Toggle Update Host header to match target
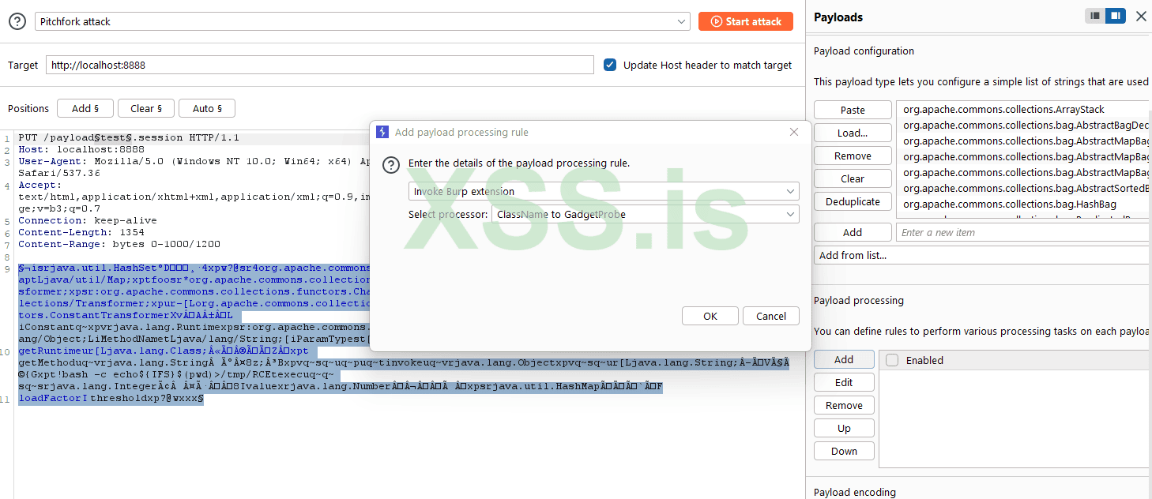This screenshot has height=499, width=1152. [x=610, y=65]
